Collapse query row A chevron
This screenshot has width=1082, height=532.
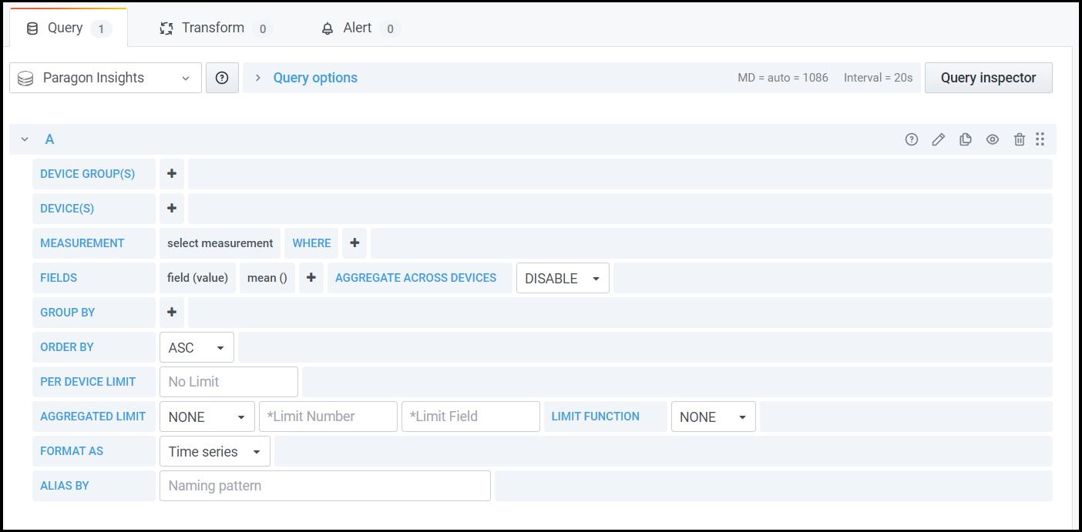click(x=25, y=139)
